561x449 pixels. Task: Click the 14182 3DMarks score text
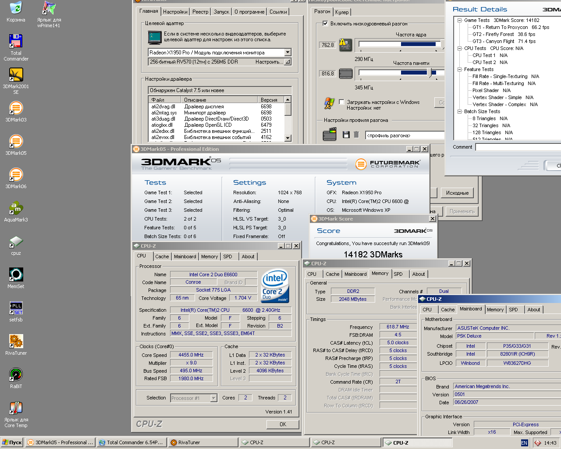click(373, 254)
